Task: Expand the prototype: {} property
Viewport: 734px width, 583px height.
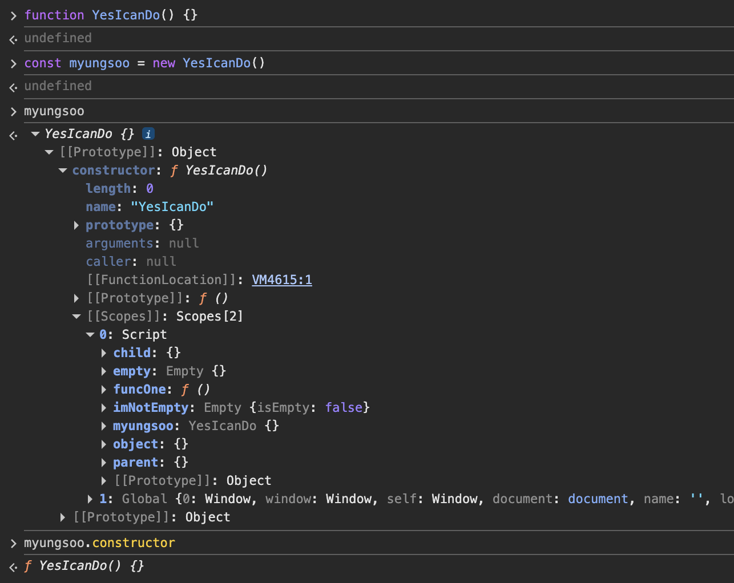Action: pyautogui.click(x=76, y=225)
